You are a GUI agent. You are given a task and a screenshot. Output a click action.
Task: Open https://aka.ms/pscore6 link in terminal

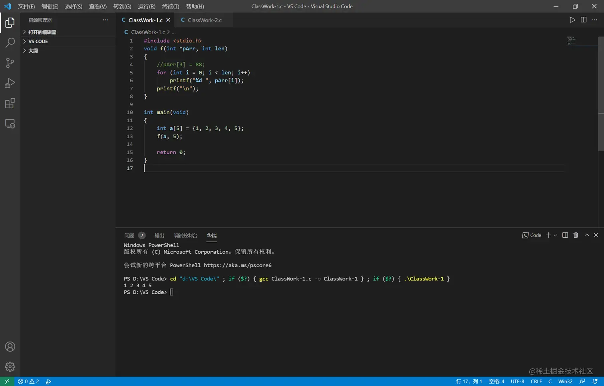pos(238,265)
